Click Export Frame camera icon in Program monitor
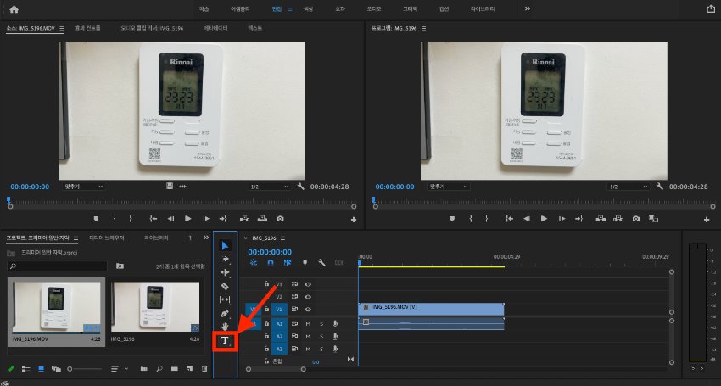Image resolution: width=721 pixels, height=386 pixels. (x=636, y=218)
